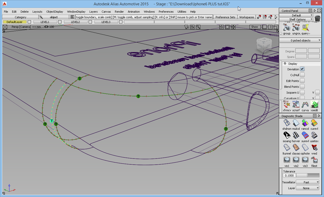Select the ungroup tool icon
Screen dimensions: 324x197
coord(296,28)
